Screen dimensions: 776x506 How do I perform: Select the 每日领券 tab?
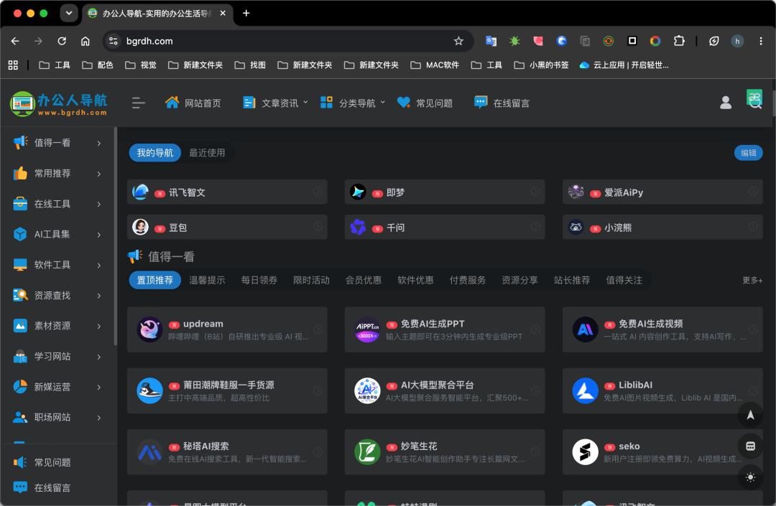click(259, 280)
